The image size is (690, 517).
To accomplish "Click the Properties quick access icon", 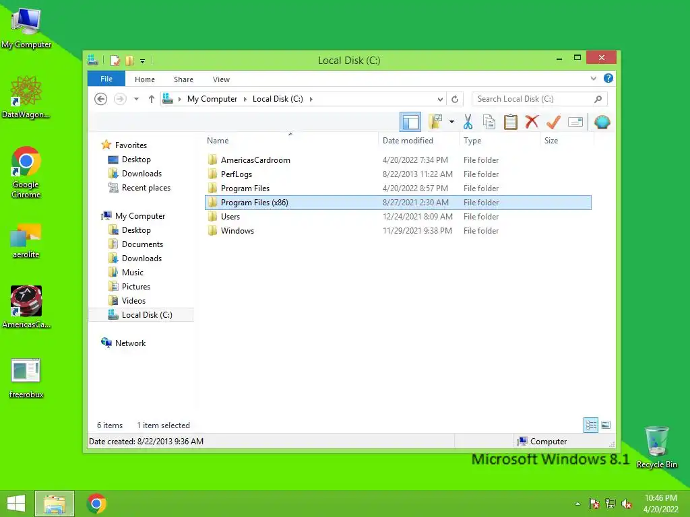I will coord(115,60).
